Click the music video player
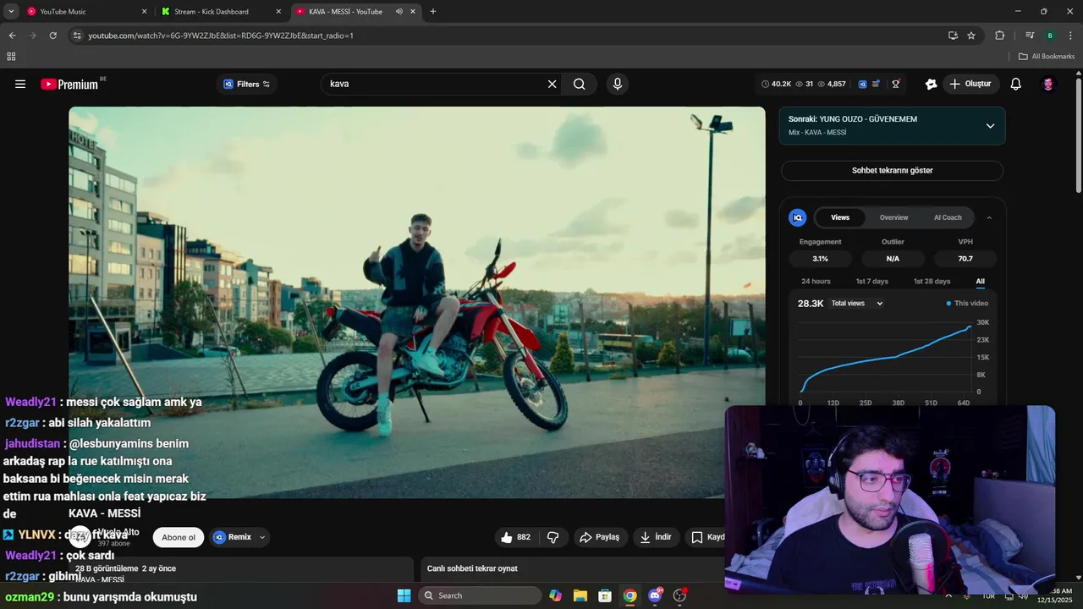Screen dimensions: 1083x609 [416, 302]
